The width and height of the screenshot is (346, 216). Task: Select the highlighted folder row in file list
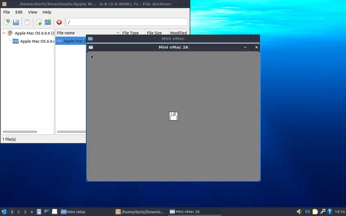[71, 41]
